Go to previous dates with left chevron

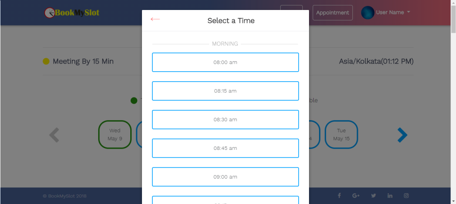pyautogui.click(x=54, y=134)
